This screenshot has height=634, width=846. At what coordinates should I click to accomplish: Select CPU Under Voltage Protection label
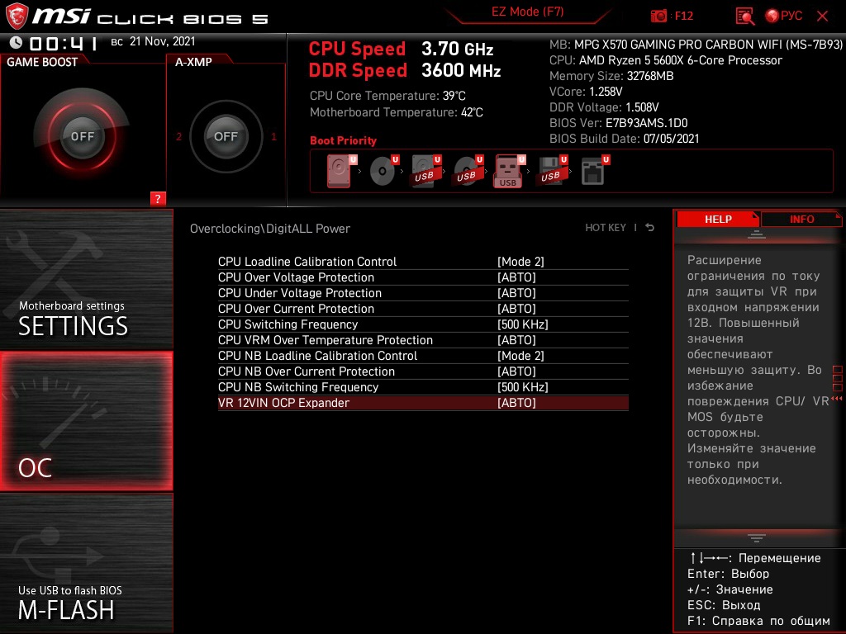299,293
